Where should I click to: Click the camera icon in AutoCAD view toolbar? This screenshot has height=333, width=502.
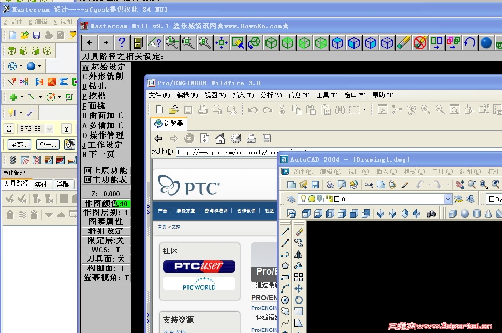coord(432,214)
